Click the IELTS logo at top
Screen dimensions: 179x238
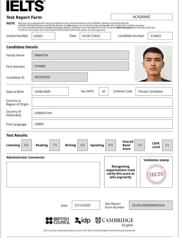(26, 6)
